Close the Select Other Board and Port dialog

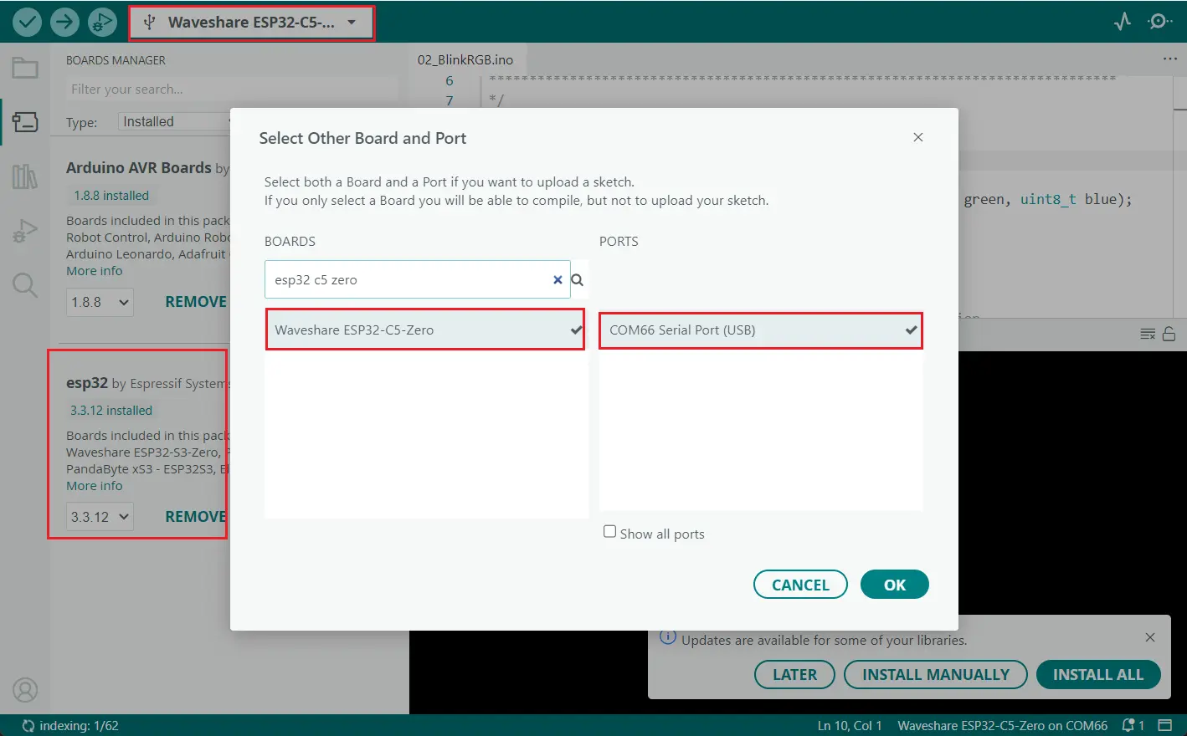click(x=918, y=137)
